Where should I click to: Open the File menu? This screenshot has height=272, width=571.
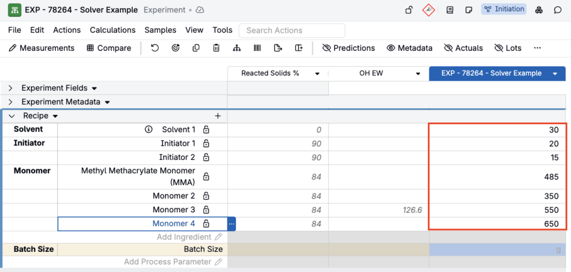[14, 30]
